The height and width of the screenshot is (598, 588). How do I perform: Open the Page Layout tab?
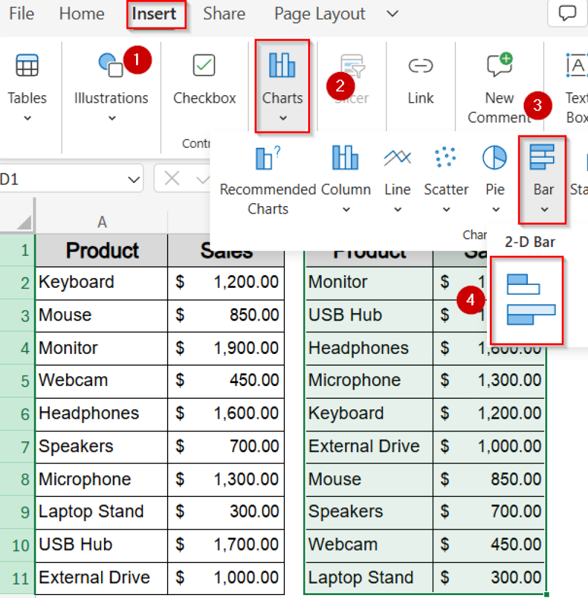tap(319, 14)
